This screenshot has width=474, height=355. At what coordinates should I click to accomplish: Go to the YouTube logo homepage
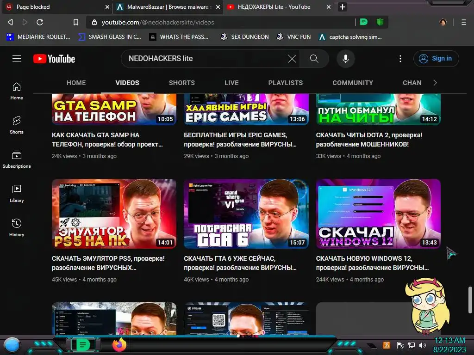(x=54, y=59)
